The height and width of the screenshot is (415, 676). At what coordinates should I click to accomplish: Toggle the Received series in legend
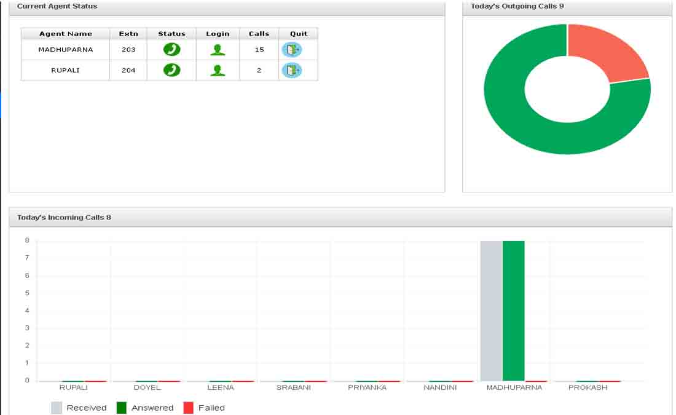79,408
